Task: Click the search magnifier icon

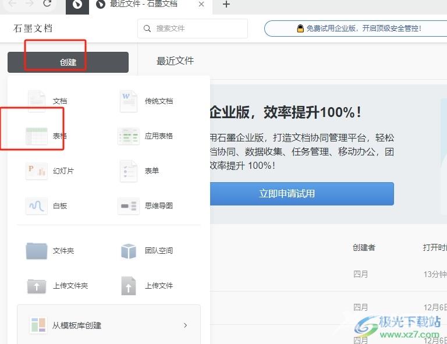Action: click(147, 29)
